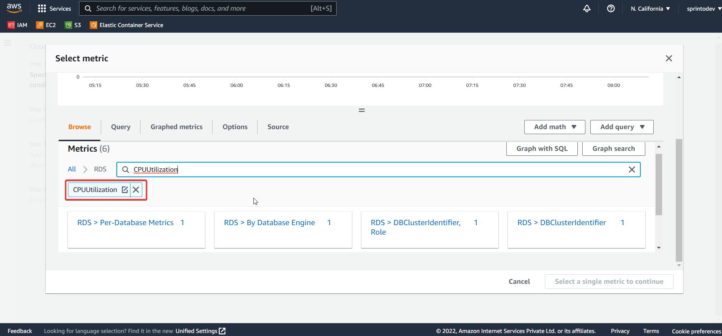Viewport: 722px width, 336px height.
Task: Click the metrics panel scrollbar thumb
Action: pyautogui.click(x=659, y=185)
